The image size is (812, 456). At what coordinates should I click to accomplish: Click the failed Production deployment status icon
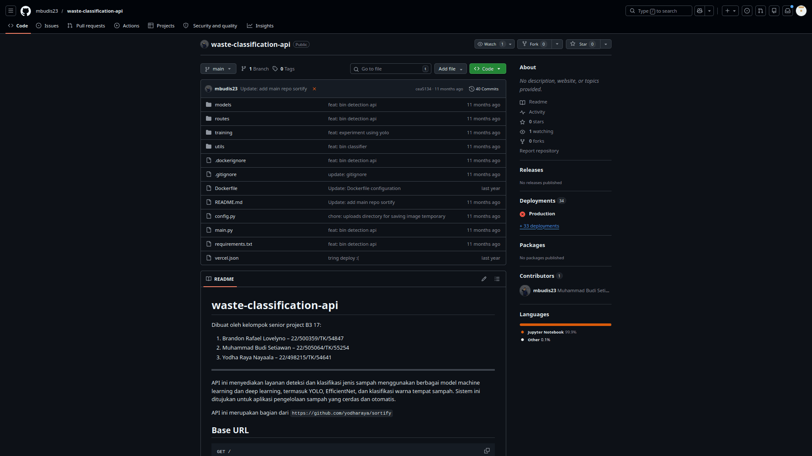coord(523,214)
